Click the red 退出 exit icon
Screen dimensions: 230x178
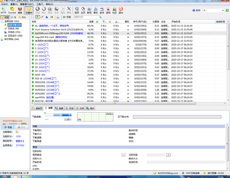tap(121, 10)
